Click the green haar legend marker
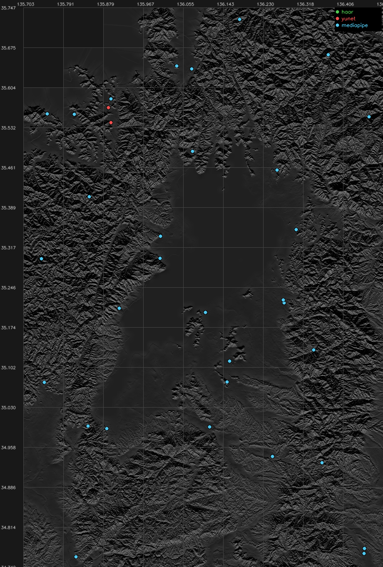 coord(338,12)
